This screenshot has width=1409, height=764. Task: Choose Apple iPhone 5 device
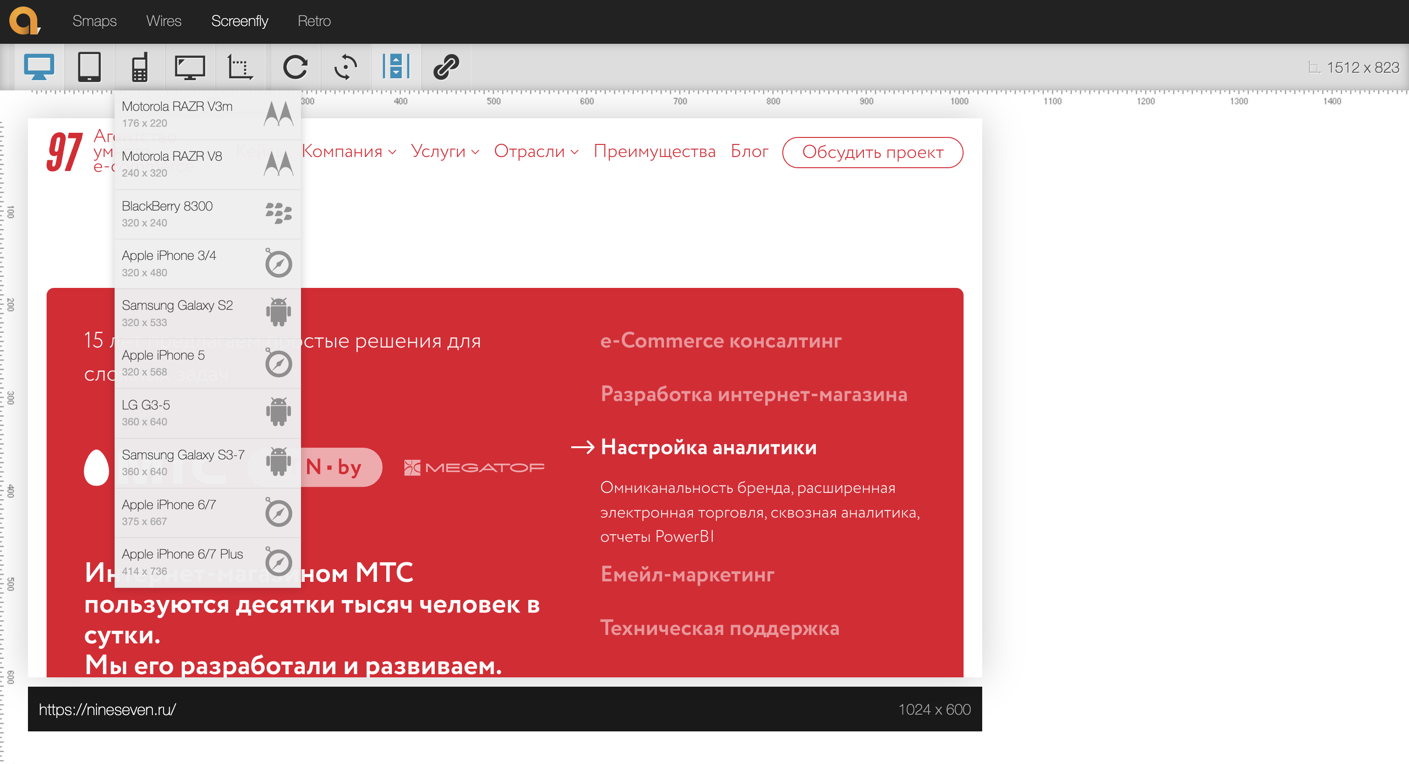[x=208, y=363]
